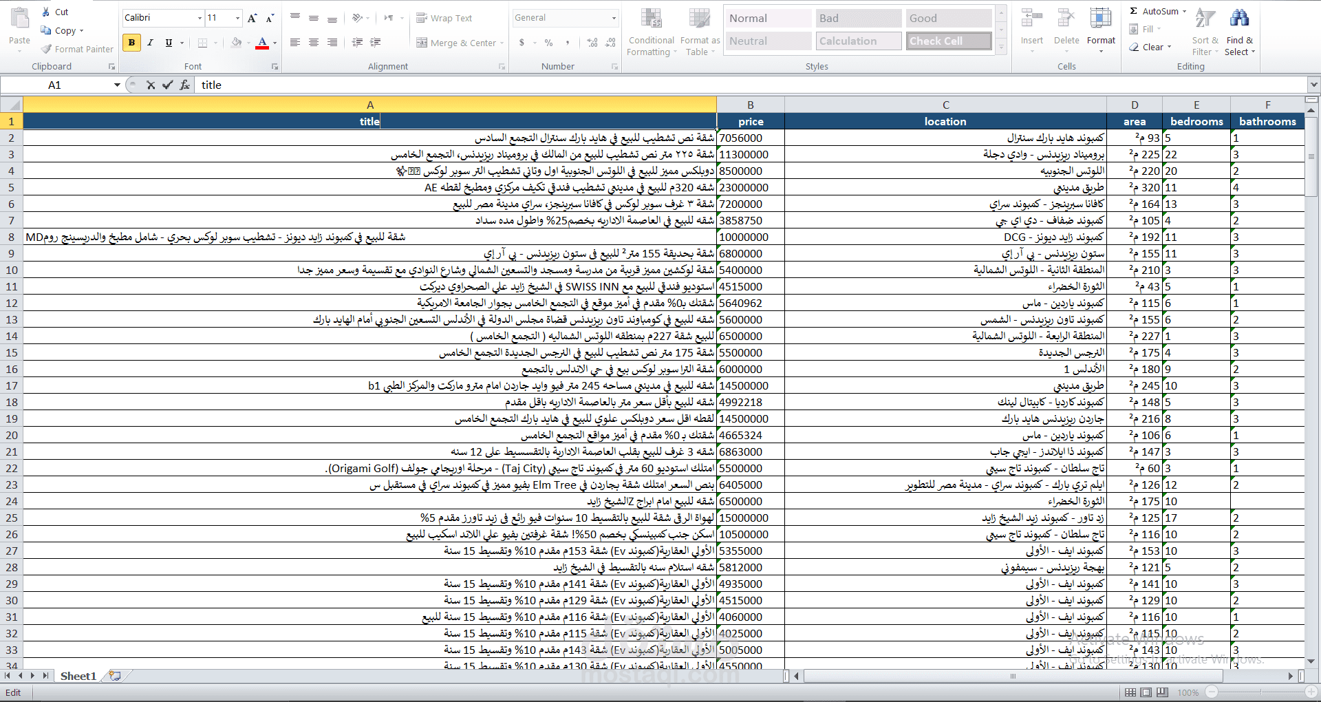Click the Grow Font icon
The height and width of the screenshot is (702, 1321).
point(253,18)
